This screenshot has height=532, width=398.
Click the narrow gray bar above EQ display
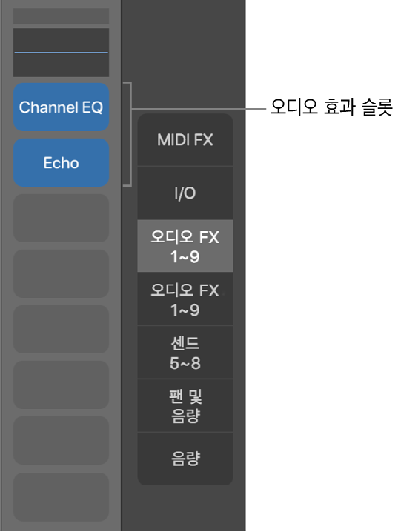[x=61, y=16]
